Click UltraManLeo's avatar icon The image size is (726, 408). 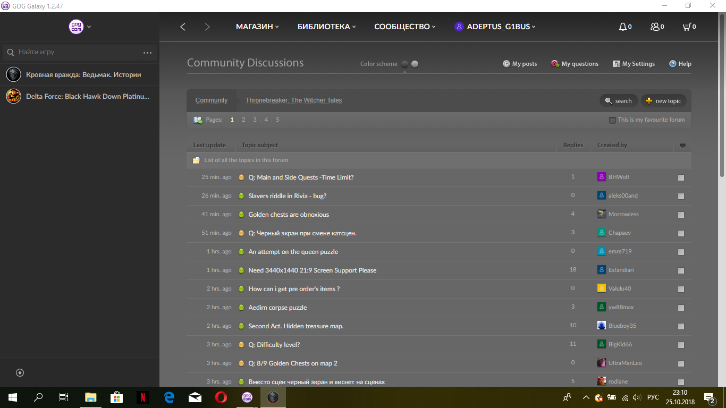point(602,363)
